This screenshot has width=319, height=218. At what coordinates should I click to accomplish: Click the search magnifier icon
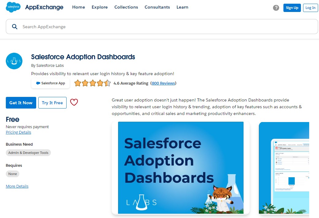pyautogui.click(x=14, y=27)
